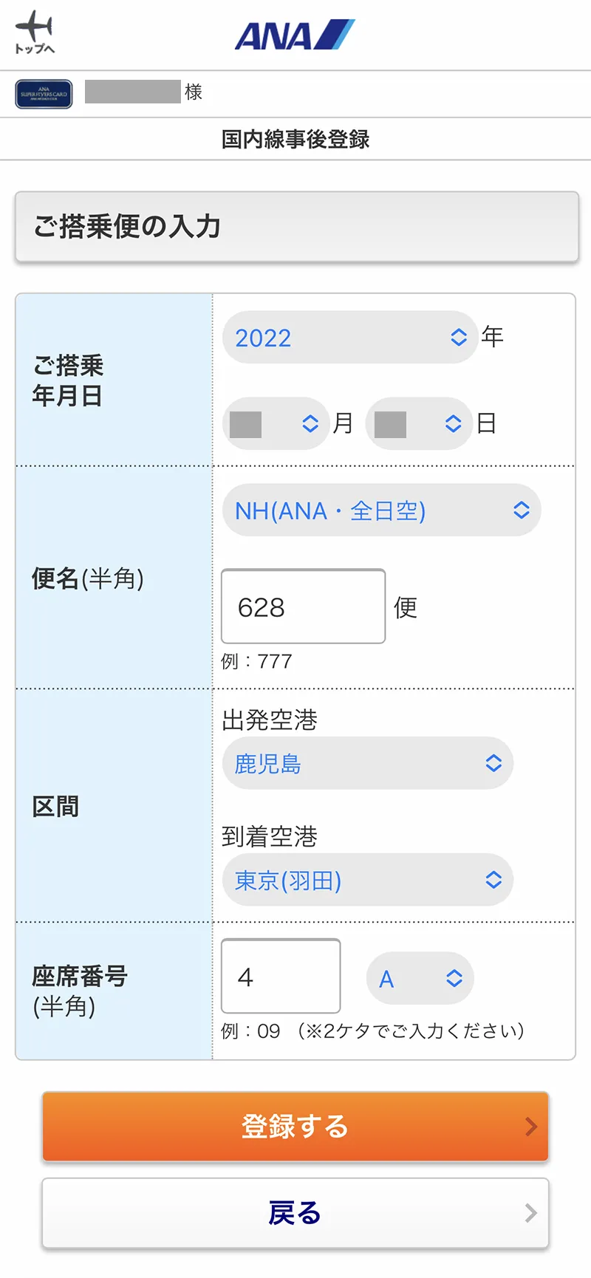This screenshot has width=591, height=1278.
Task: Click the ANA logo
Action: (295, 35)
